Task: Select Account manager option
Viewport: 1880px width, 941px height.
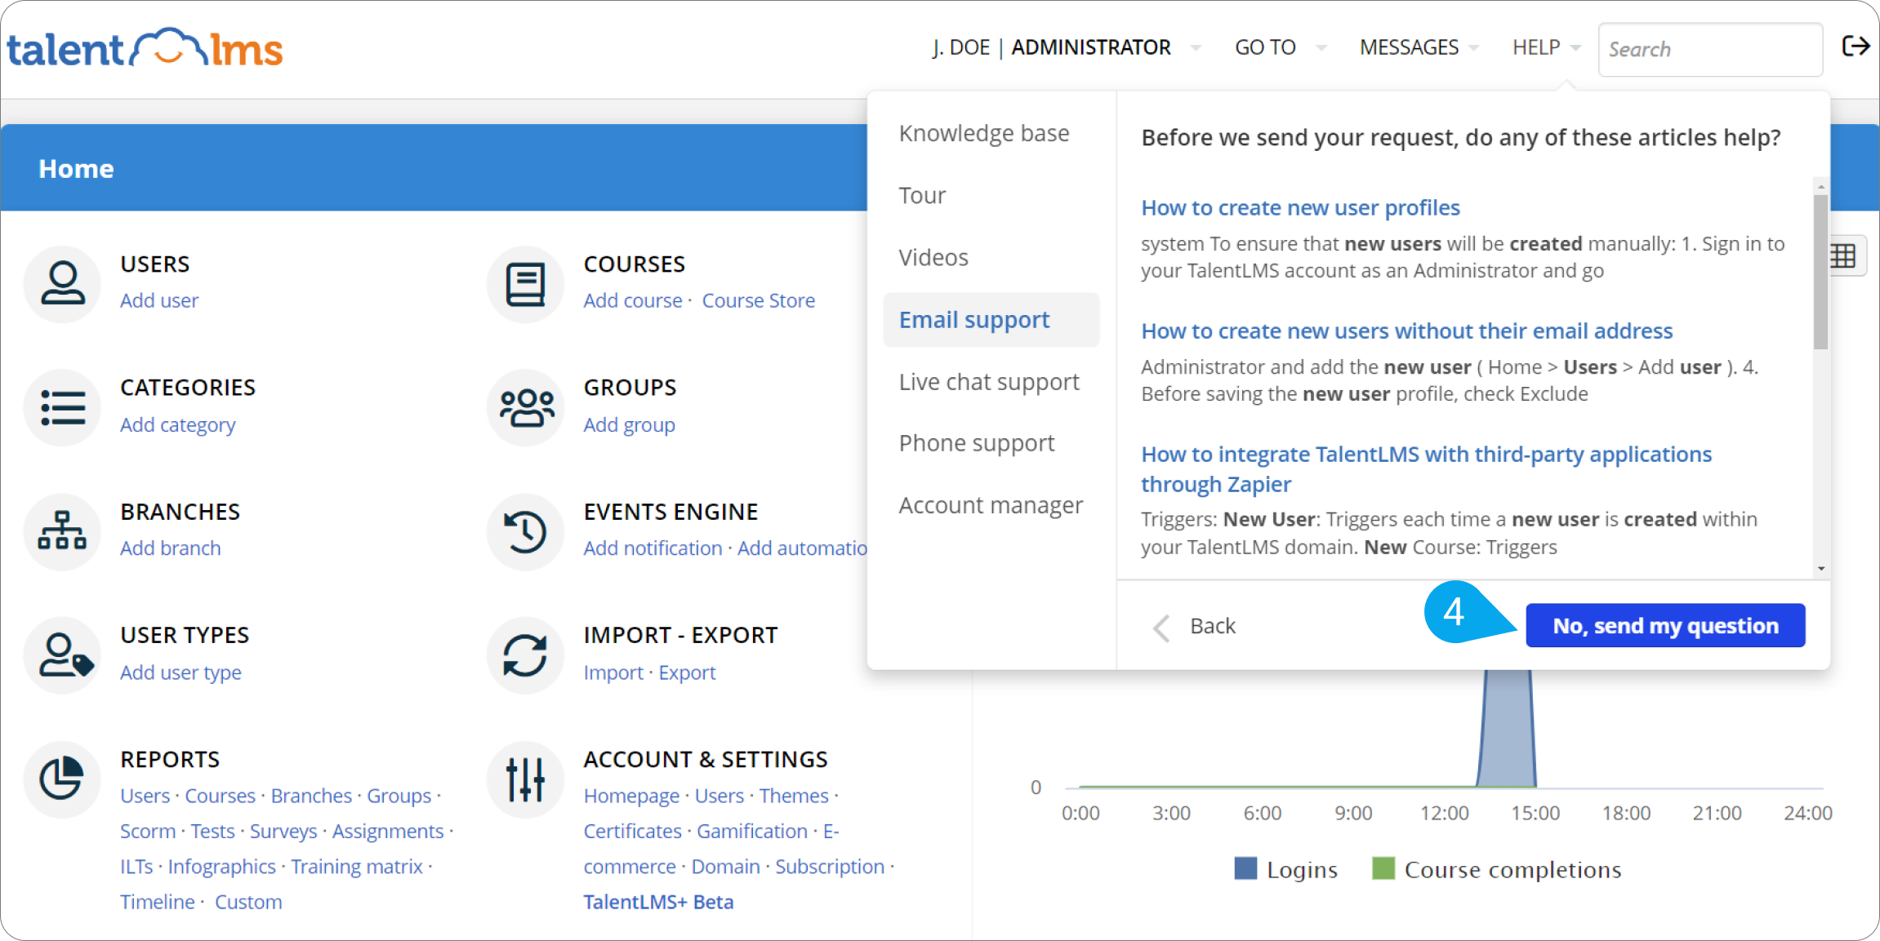Action: [x=991, y=505]
